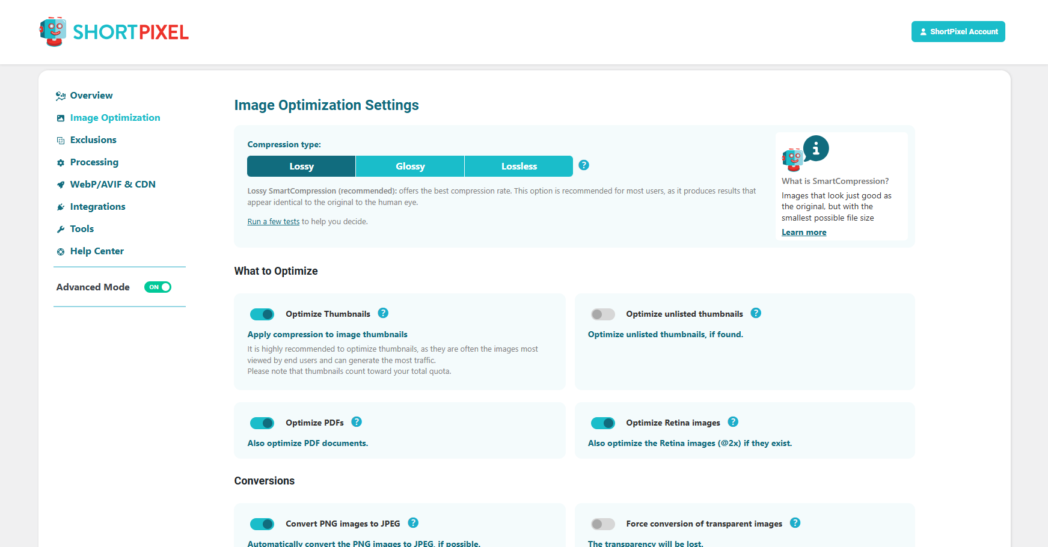The image size is (1048, 547).
Task: Open the Image Optimization menu item
Action: tap(115, 118)
